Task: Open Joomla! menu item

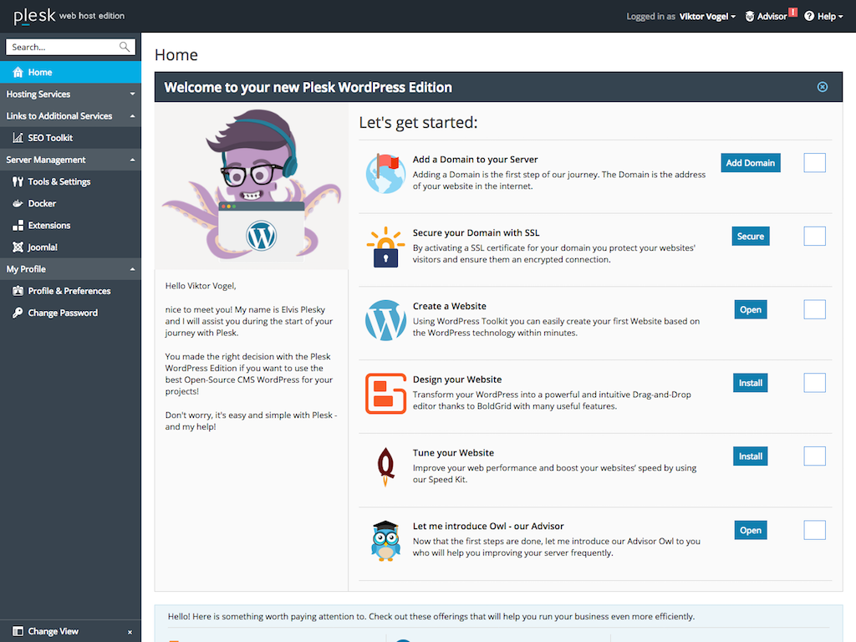Action: pos(70,247)
